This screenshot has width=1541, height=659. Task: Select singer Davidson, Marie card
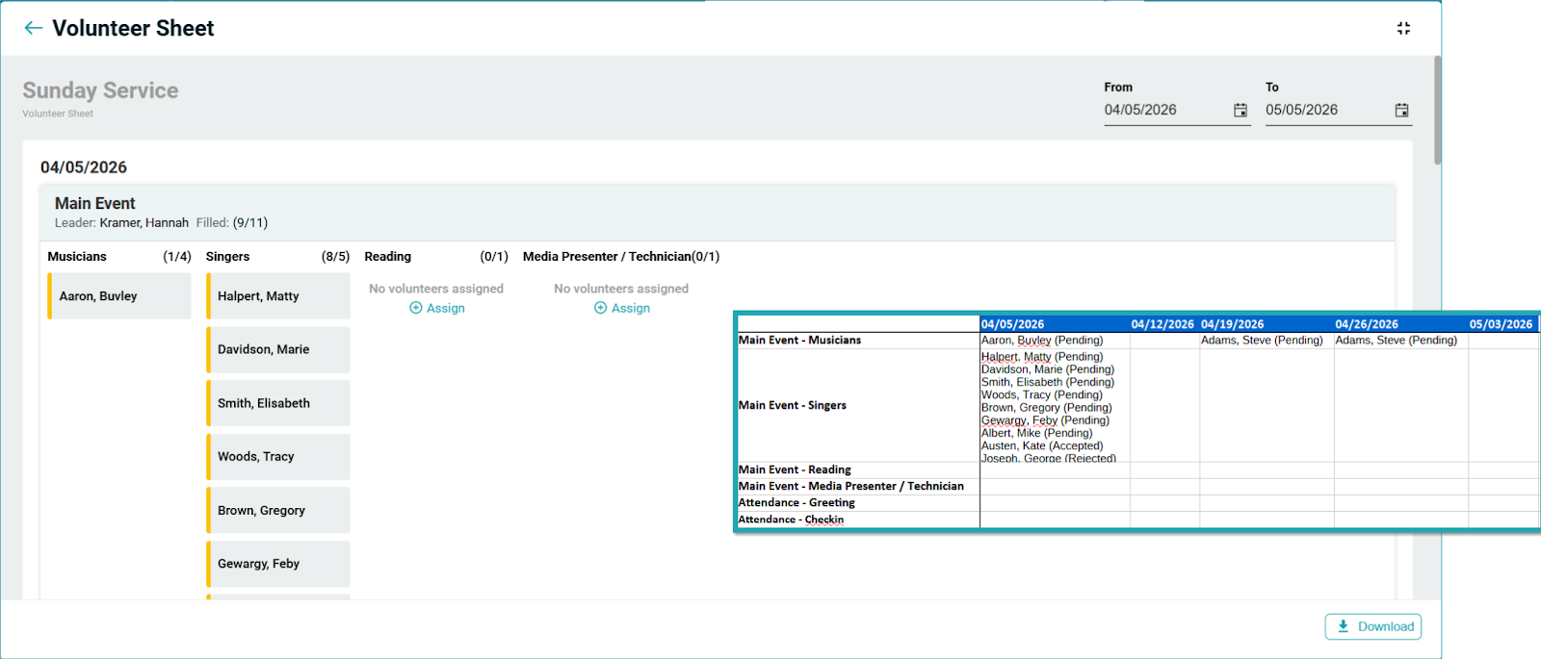(x=278, y=350)
